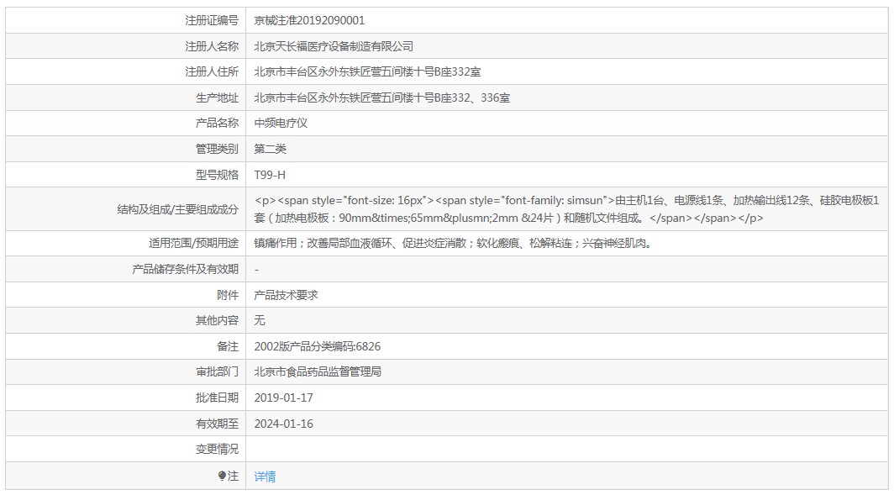Click structure description text with span tags
The image size is (894, 495).
pyautogui.click(x=566, y=209)
